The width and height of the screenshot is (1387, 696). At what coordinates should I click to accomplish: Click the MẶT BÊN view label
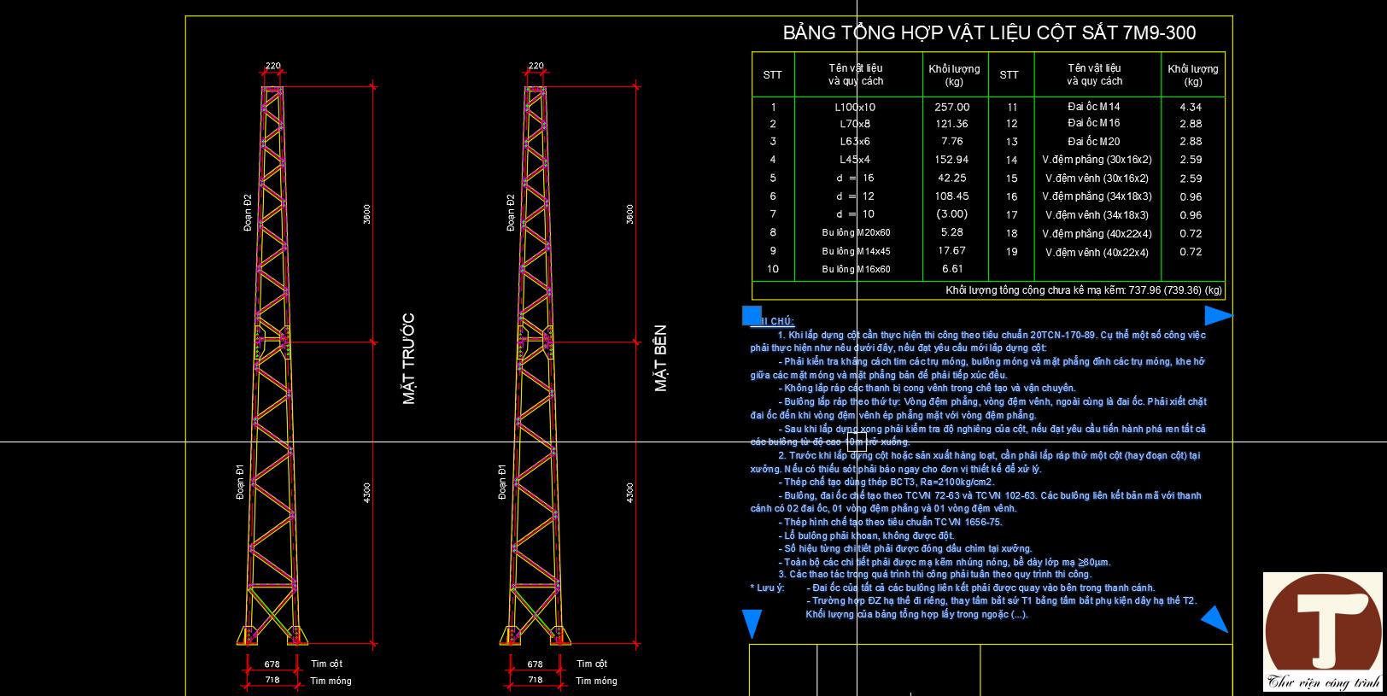(x=660, y=358)
